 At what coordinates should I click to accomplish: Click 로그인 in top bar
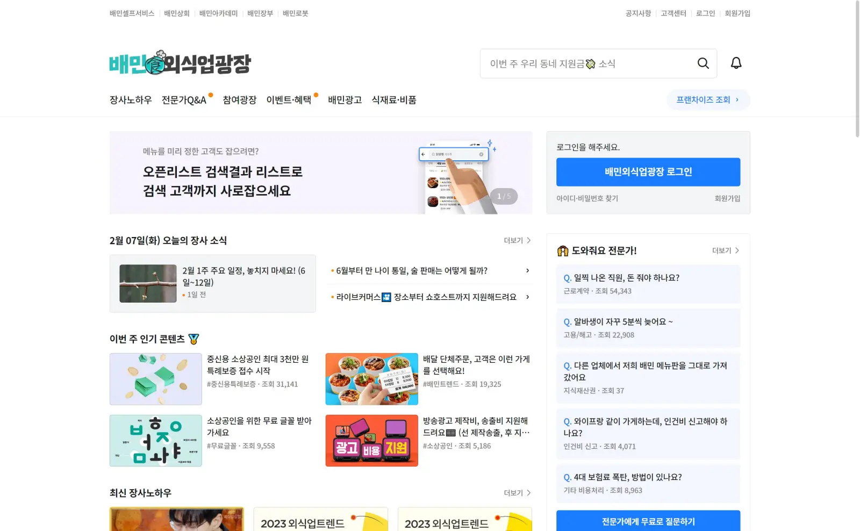pos(705,13)
